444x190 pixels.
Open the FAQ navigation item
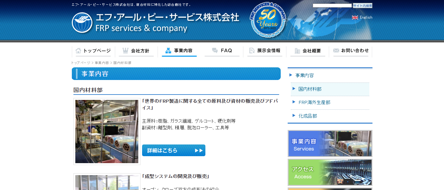[222, 51]
